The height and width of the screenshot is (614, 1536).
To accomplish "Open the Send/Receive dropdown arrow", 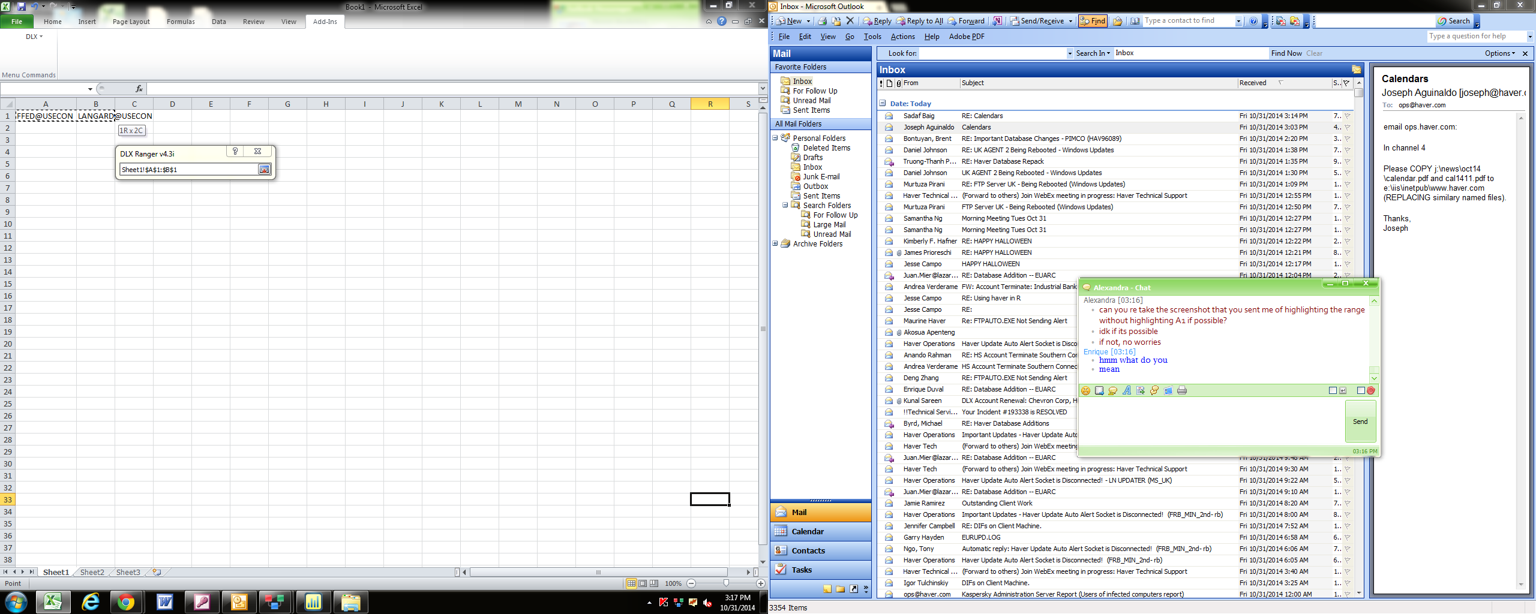I will (x=1070, y=21).
